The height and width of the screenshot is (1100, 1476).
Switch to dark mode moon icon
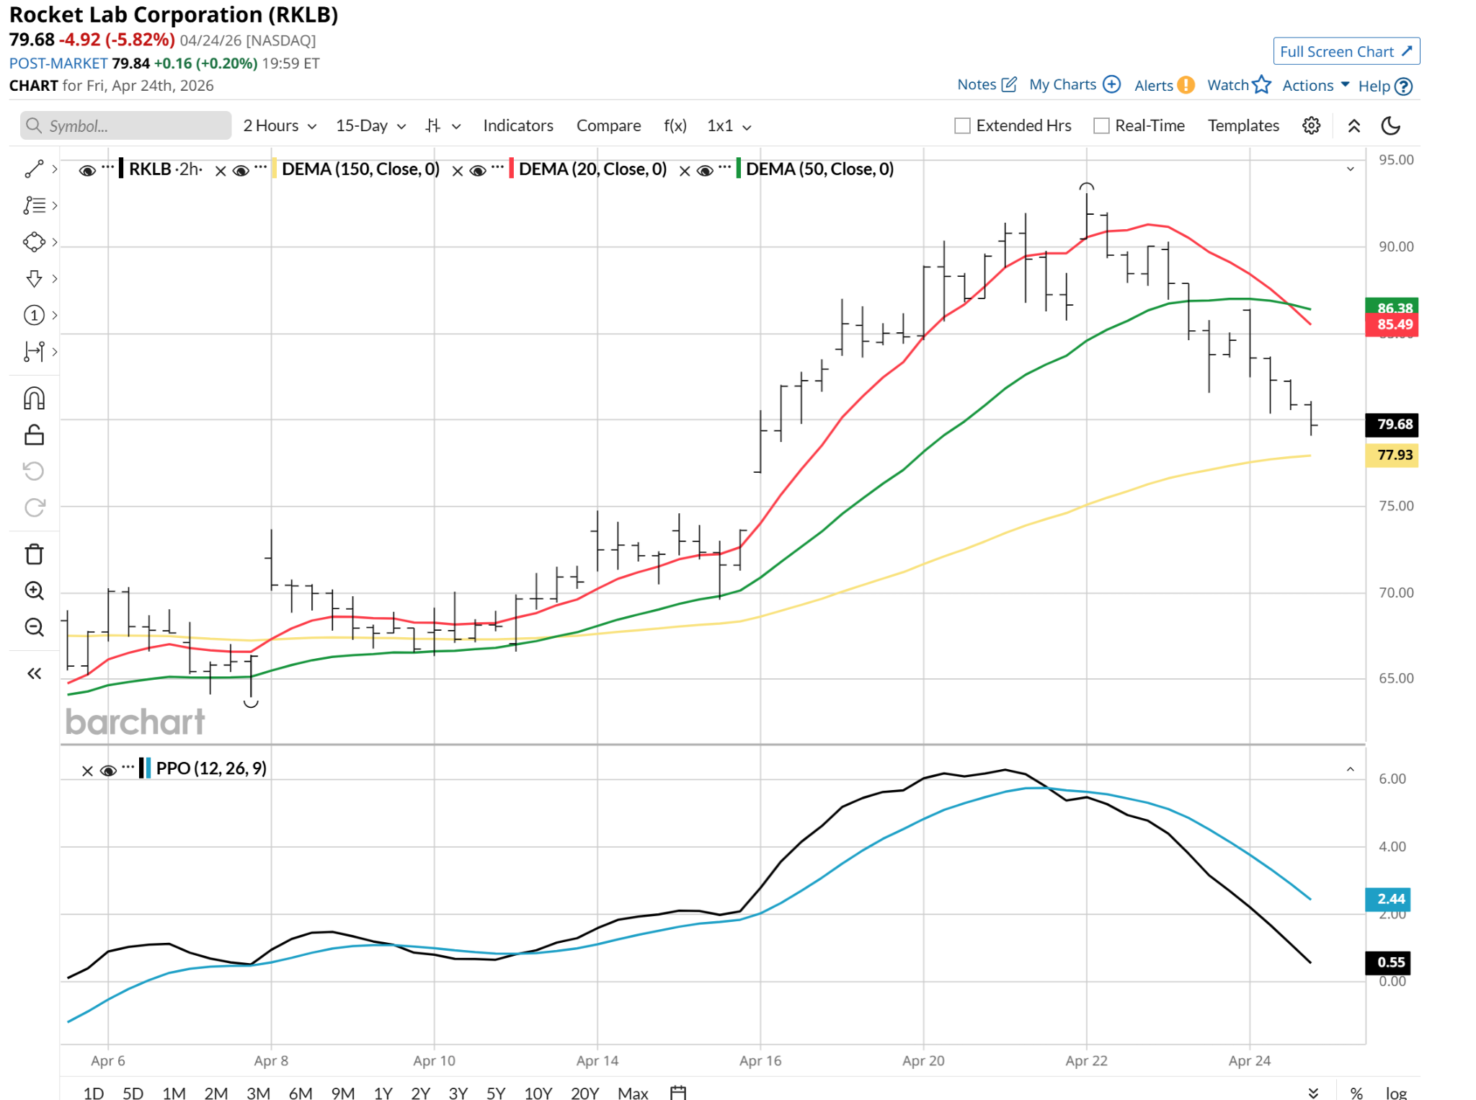1390,125
